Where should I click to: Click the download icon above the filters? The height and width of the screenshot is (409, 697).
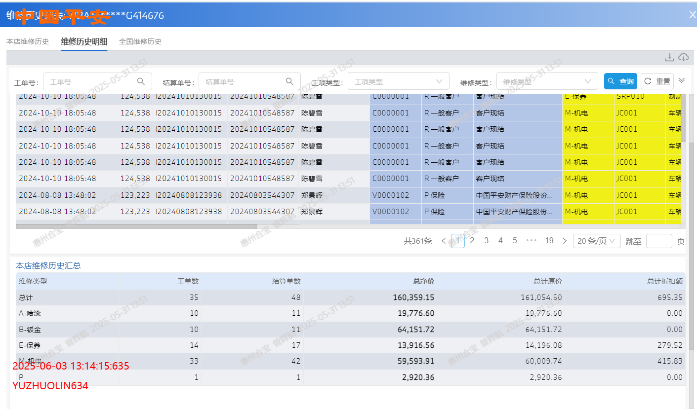pos(669,57)
